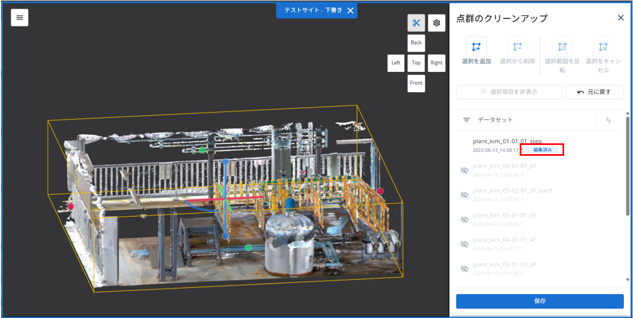Switch to the Front view

click(x=416, y=83)
